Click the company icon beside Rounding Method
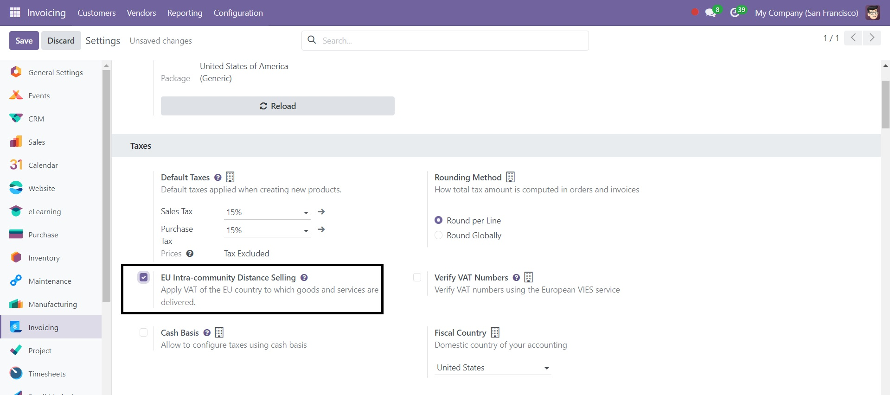Viewport: 890px width, 395px height. (x=511, y=177)
